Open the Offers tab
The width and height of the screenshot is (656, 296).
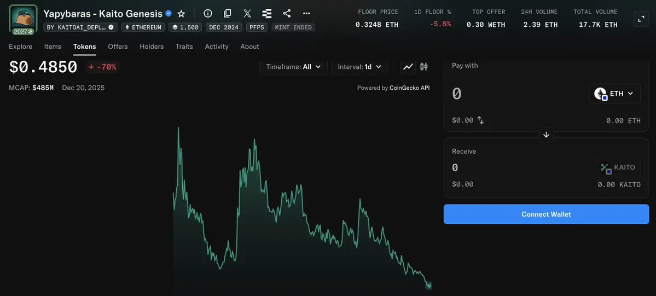[118, 47]
